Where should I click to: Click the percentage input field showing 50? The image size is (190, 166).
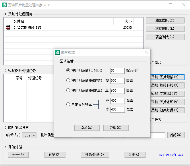pos(117,71)
